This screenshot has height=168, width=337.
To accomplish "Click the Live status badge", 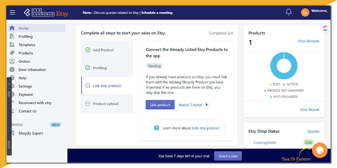I will 309,142.
